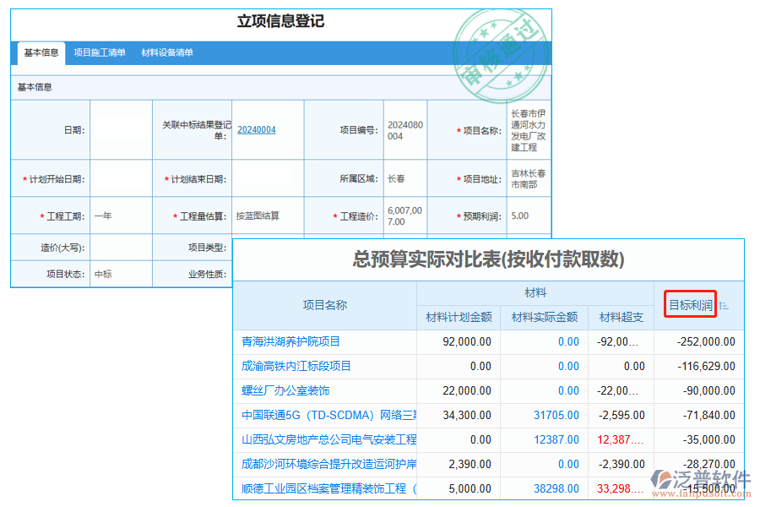Switch to the 材料设备清单 tab
This screenshot has height=507, width=760.
click(x=169, y=52)
